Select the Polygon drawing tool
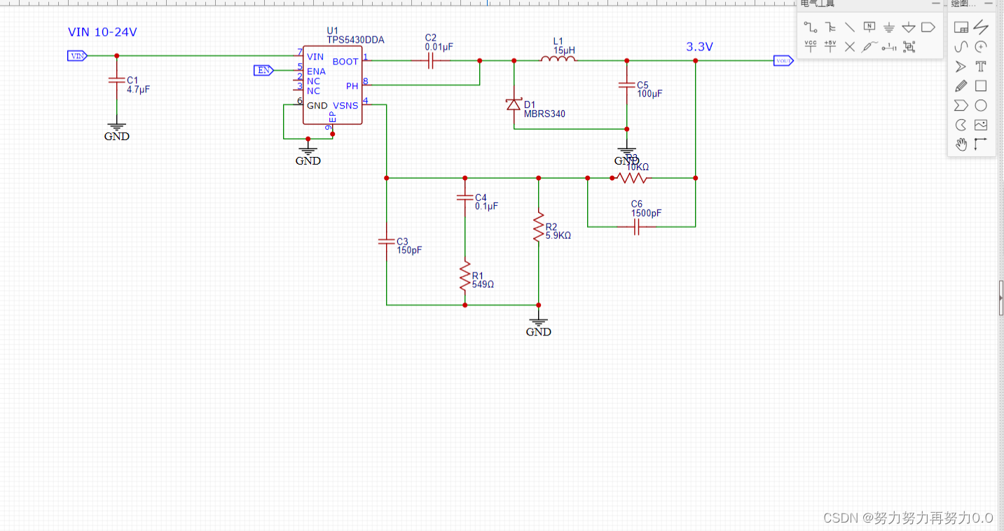The width and height of the screenshot is (1004, 531). point(961,106)
